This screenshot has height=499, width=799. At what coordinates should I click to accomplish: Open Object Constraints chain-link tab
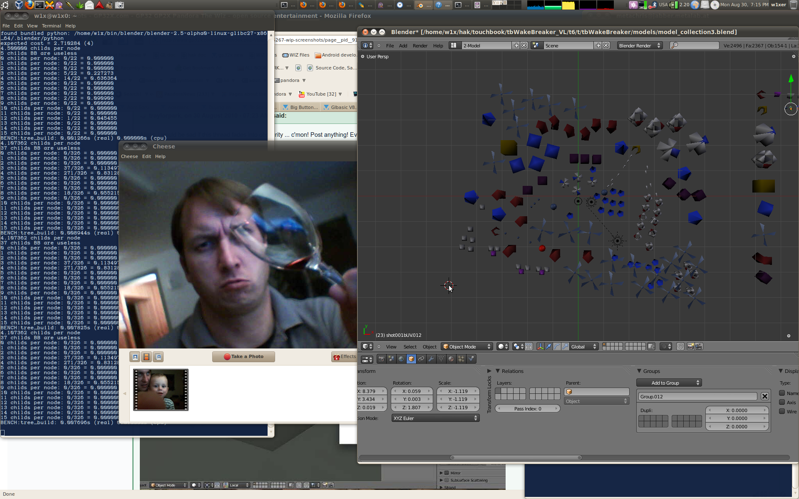pos(421,359)
